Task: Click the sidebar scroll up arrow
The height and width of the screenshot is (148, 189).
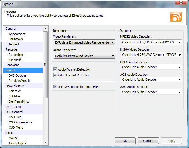Action: click(x=46, y=29)
